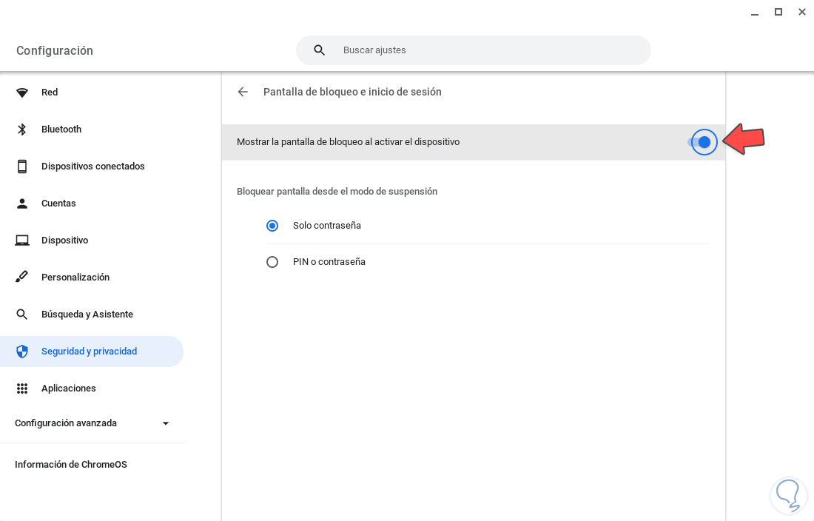
Task: Click the Cuentas person icon
Action: pyautogui.click(x=22, y=204)
